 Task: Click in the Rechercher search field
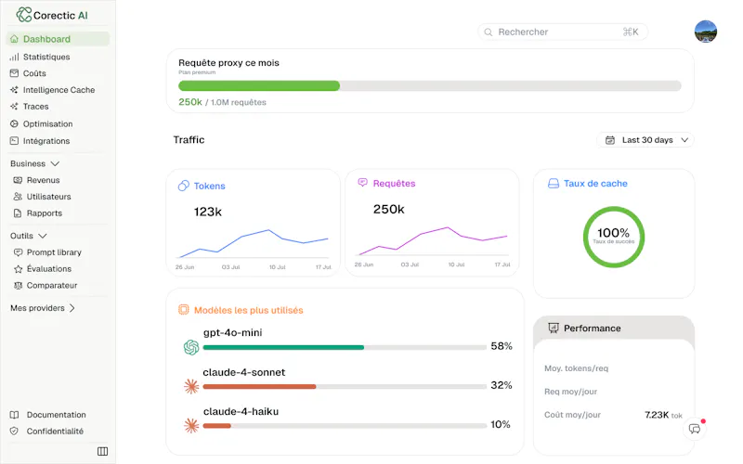(563, 32)
